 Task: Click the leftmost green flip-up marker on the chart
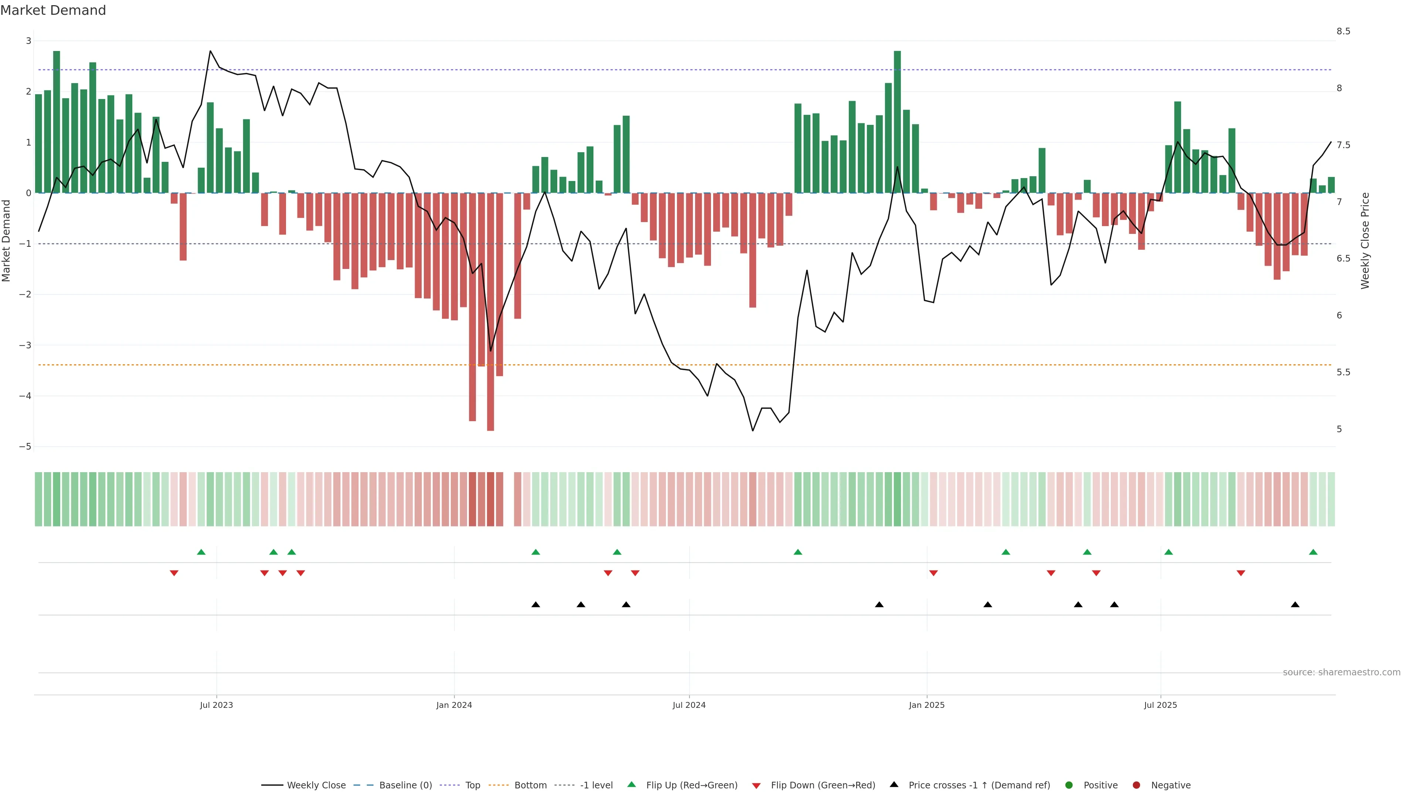click(x=201, y=552)
